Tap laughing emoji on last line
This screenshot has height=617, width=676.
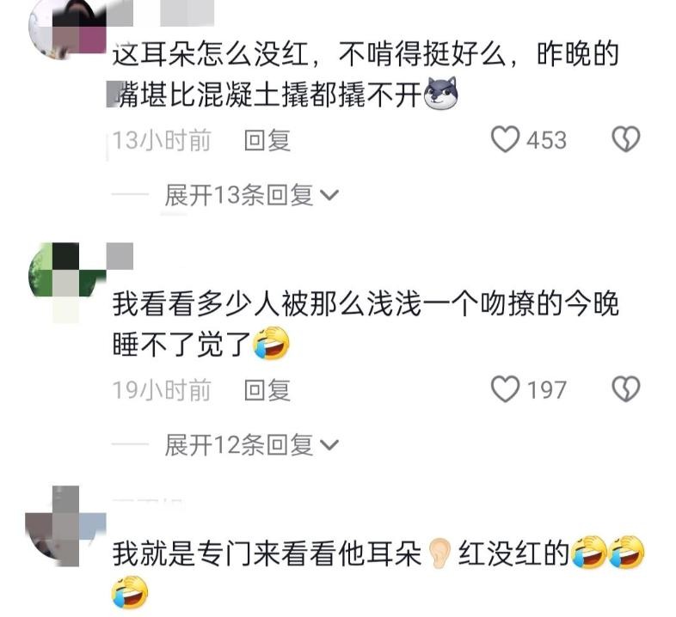coord(130,592)
